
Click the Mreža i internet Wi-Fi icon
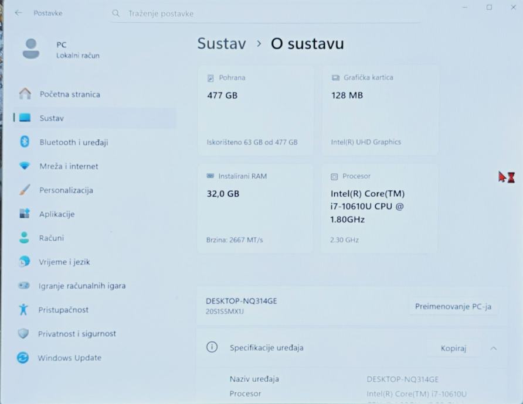pos(25,166)
